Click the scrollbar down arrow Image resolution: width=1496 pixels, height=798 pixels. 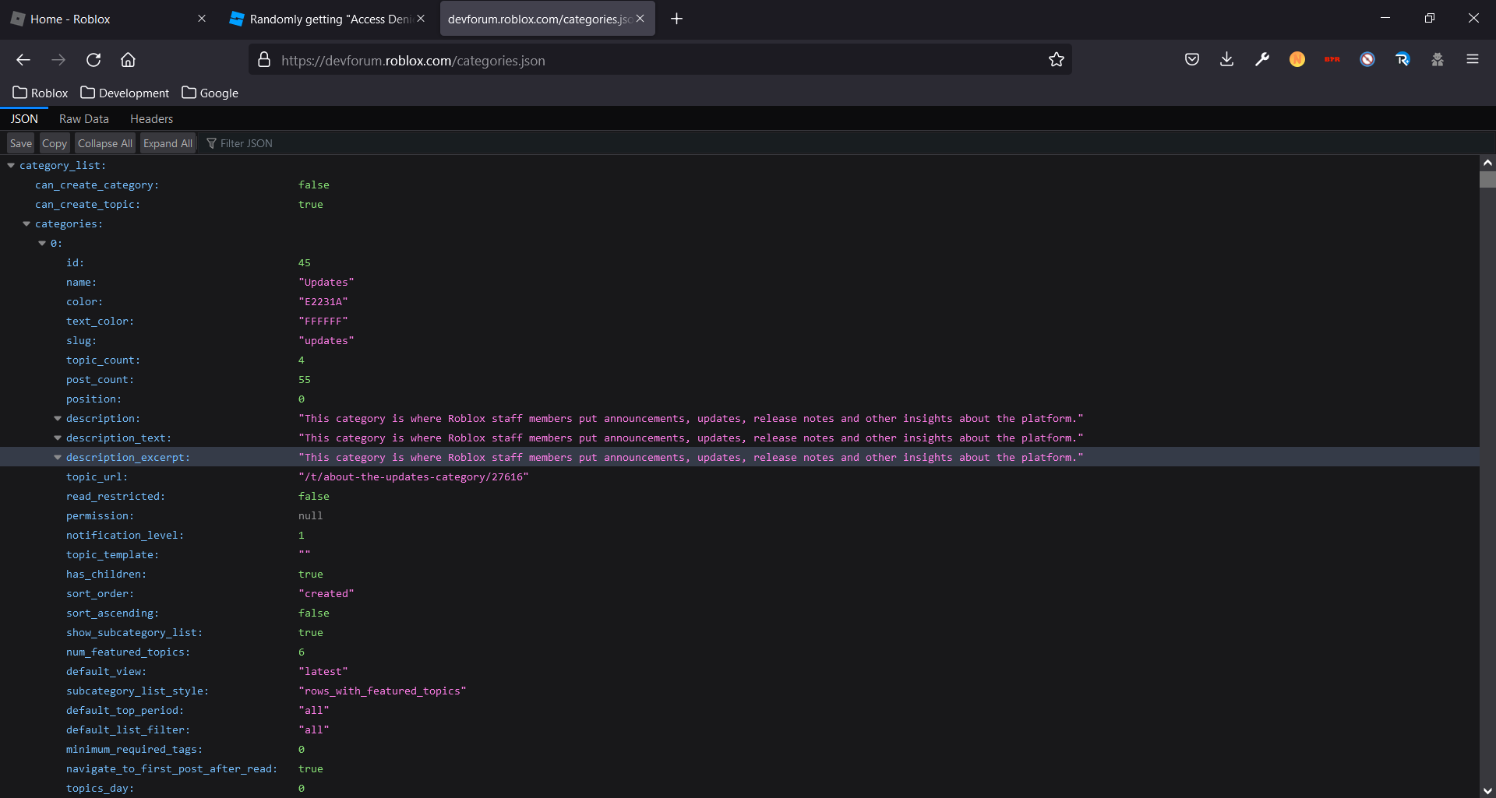pos(1487,790)
